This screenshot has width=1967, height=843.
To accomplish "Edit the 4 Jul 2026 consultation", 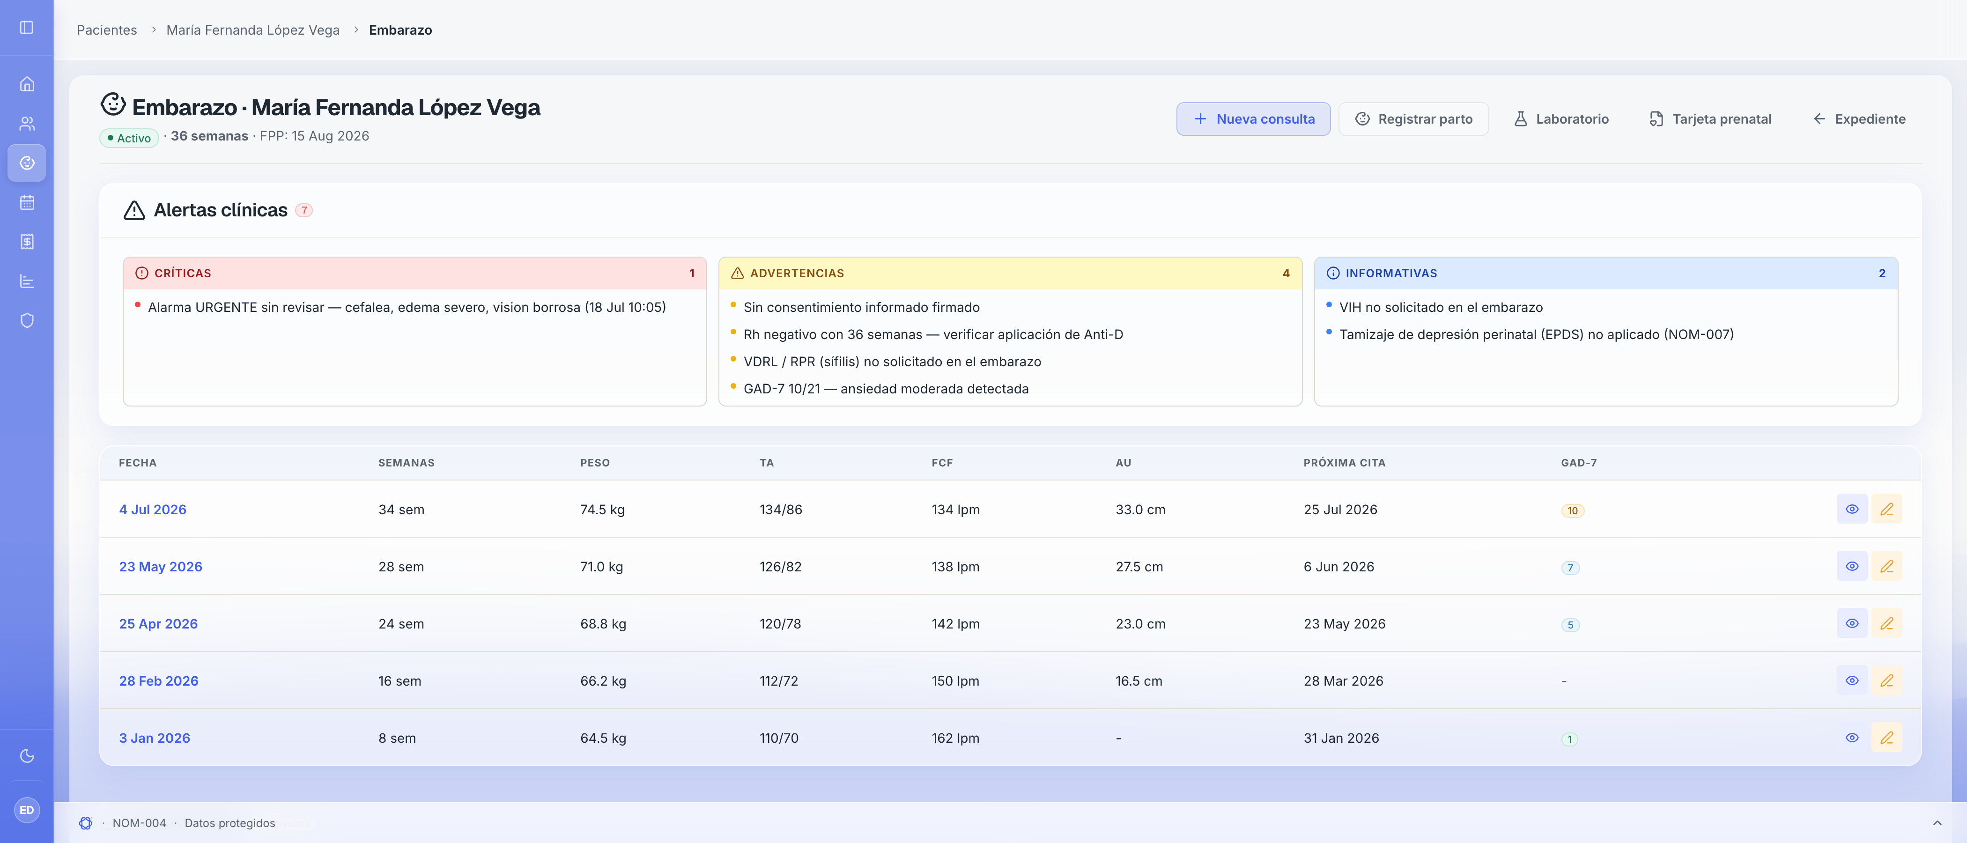I will click(1886, 510).
